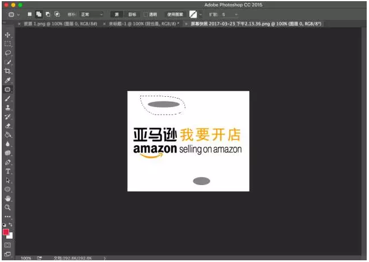Choose Intersect with Selection mode

click(57, 14)
